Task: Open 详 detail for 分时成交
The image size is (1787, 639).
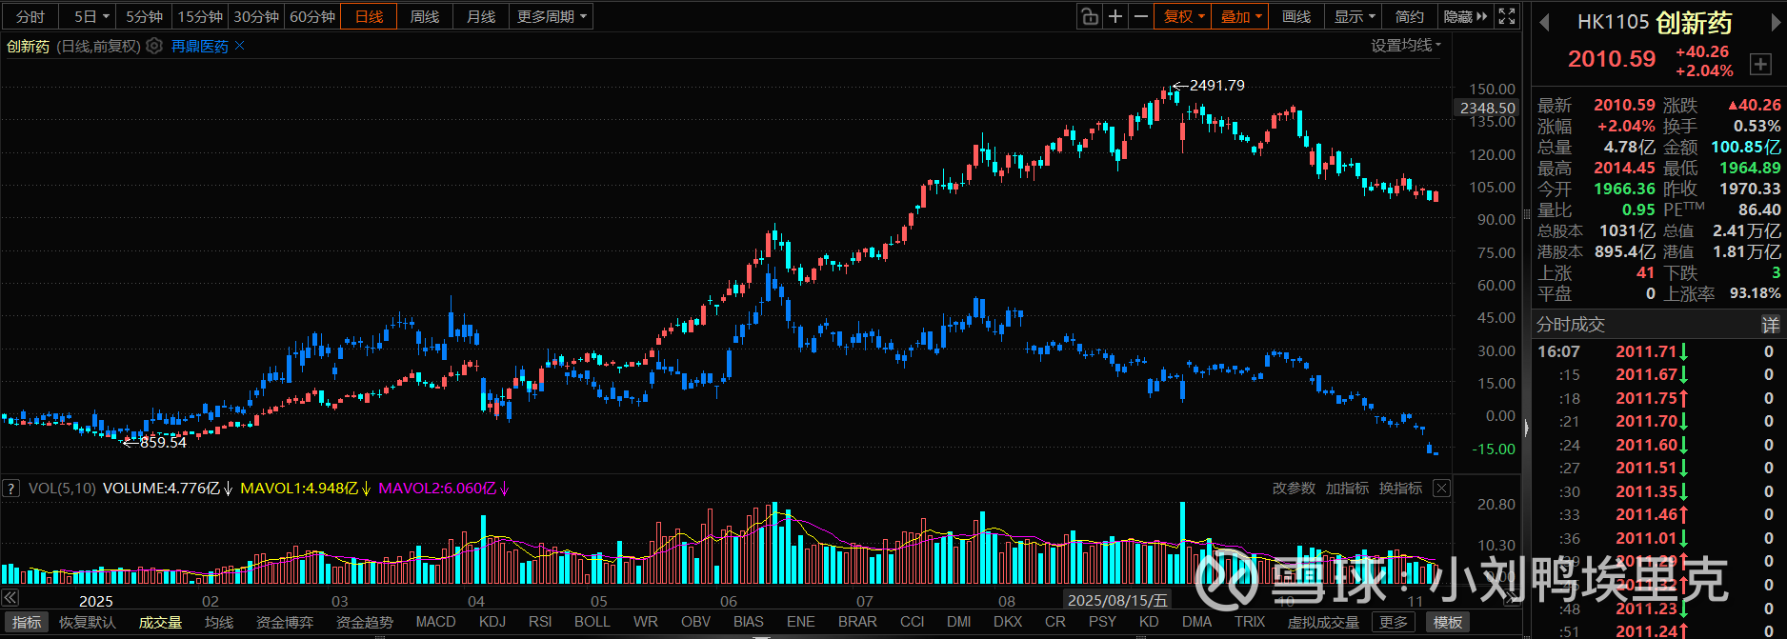Action: [x=1770, y=325]
